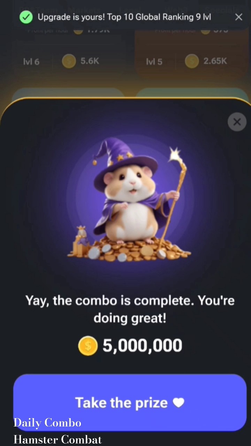Viewport: 251px width, 446px height.
Task: Tap the coin icon next to 2.65K
Action: point(192,61)
